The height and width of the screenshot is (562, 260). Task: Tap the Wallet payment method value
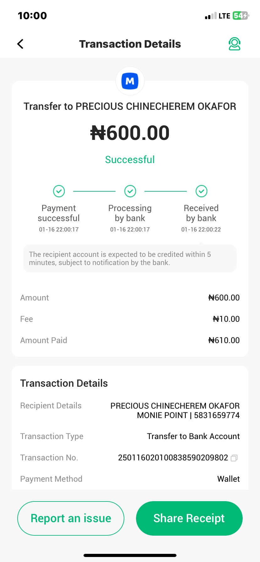click(228, 479)
